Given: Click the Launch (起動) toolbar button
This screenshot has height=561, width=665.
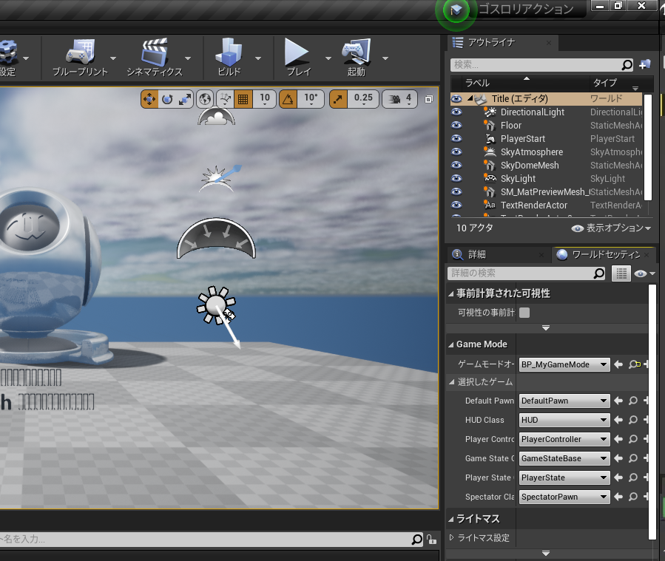Looking at the screenshot, I should pyautogui.click(x=357, y=58).
